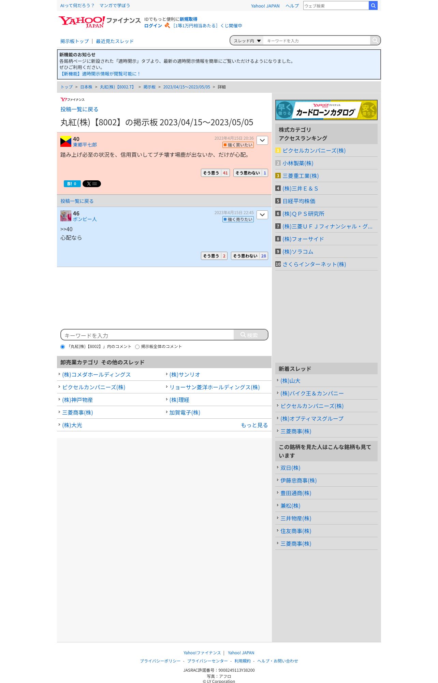The width and height of the screenshot is (438, 683).
Task: Open footer プライバシーポリシー link
Action: [x=160, y=661]
